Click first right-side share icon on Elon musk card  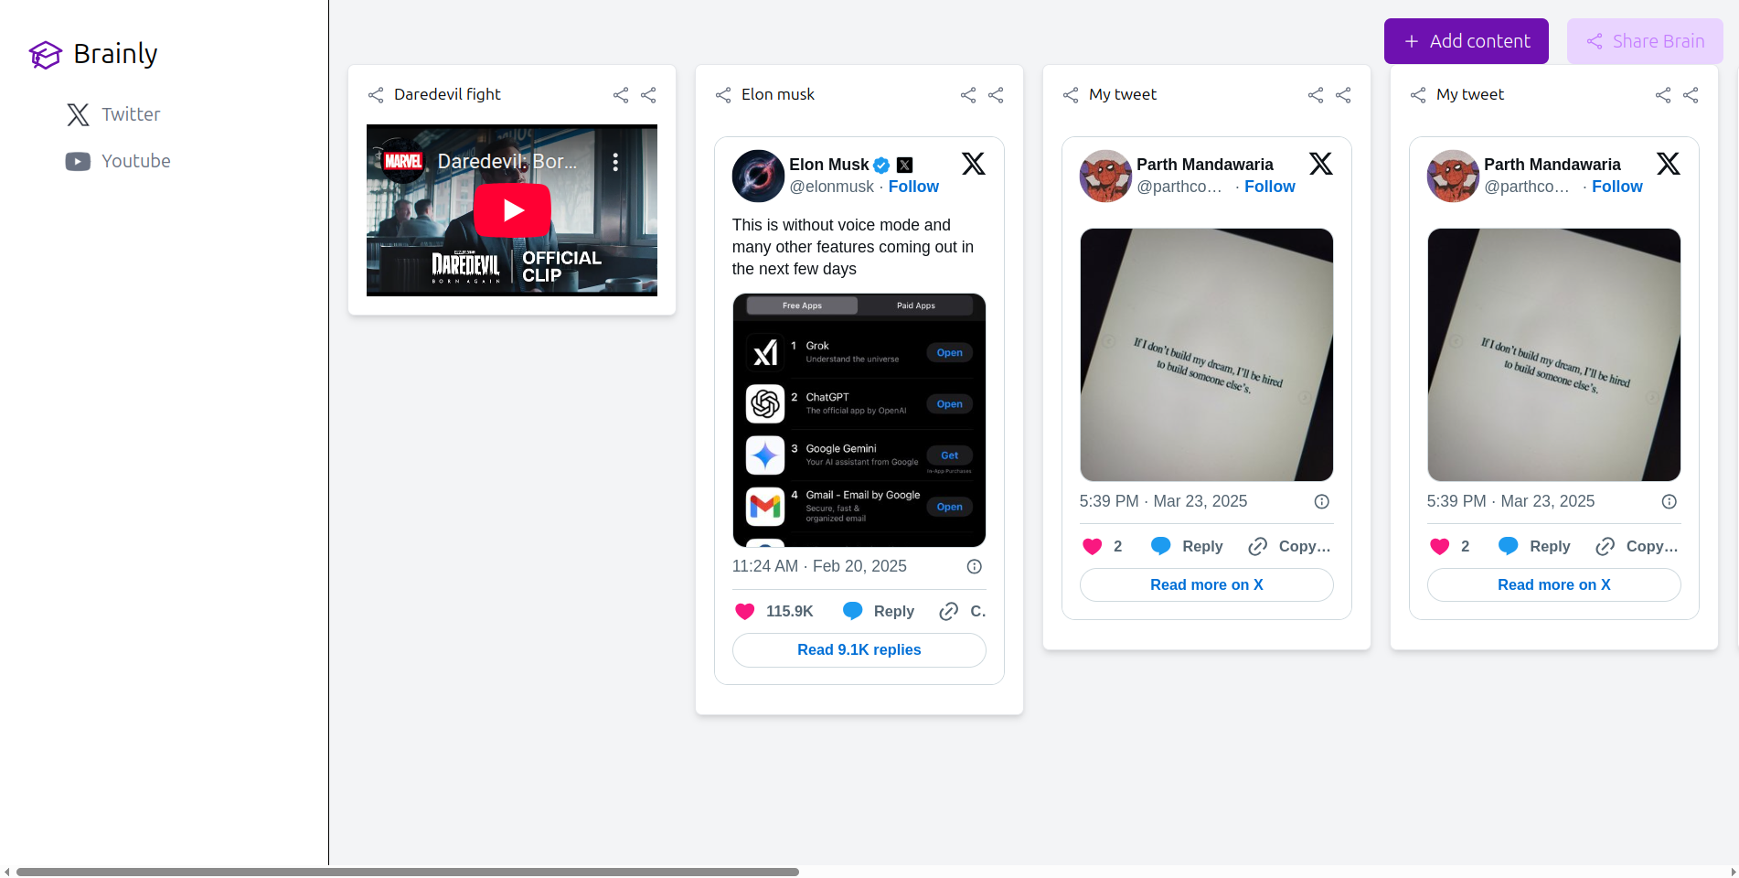968,95
